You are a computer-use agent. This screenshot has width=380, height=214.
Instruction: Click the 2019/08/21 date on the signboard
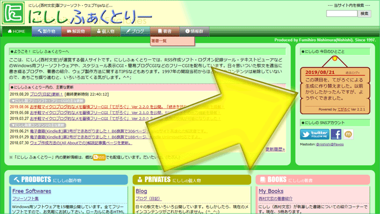pos(320,72)
